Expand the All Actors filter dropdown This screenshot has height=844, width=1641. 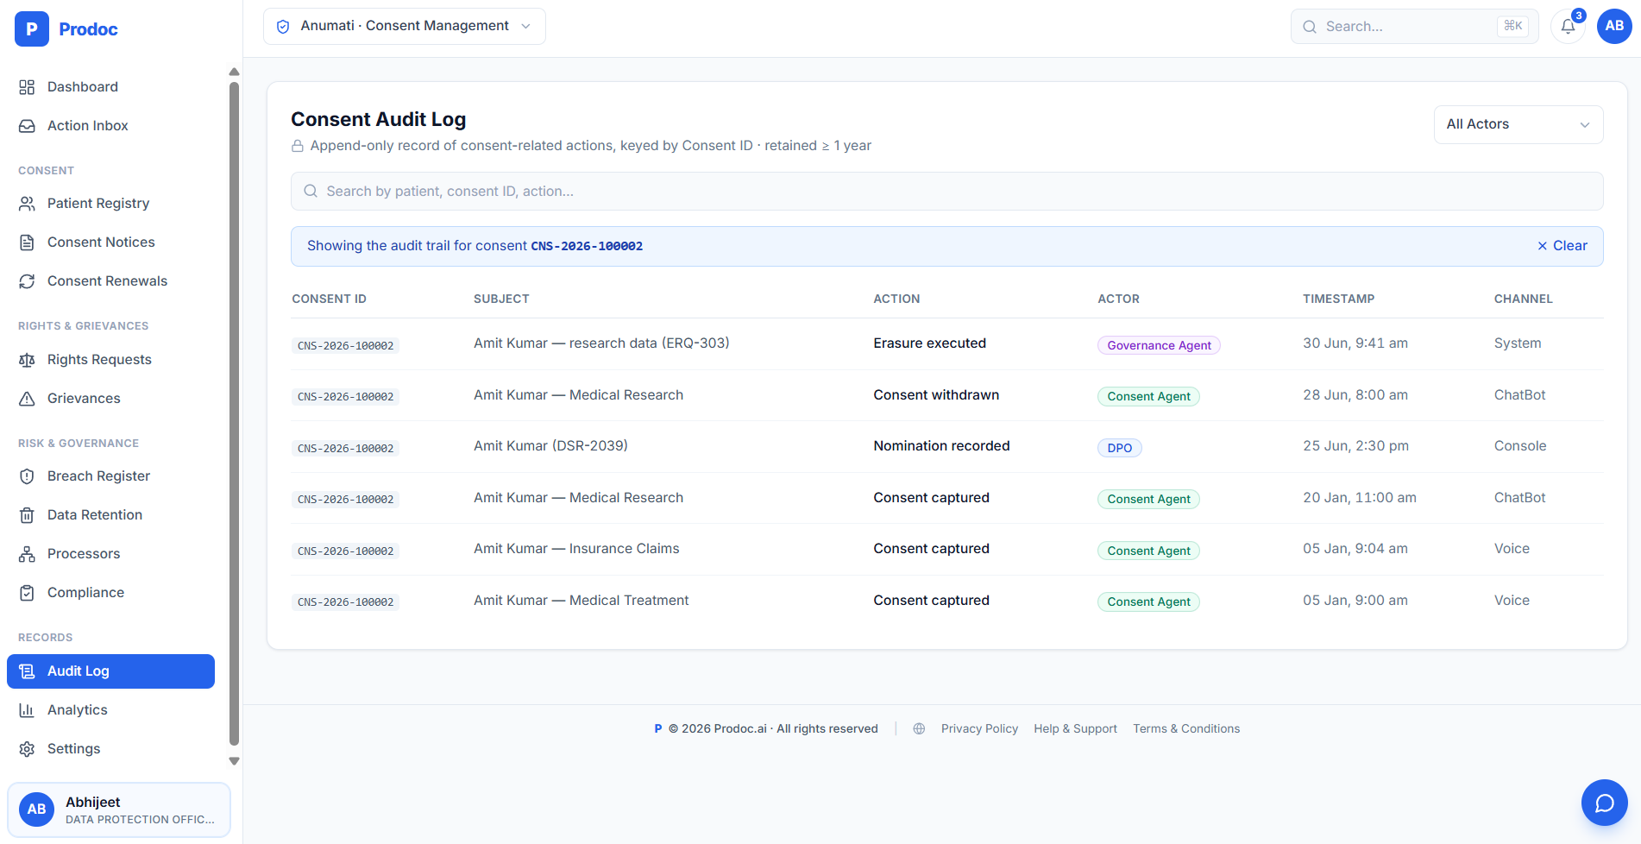point(1518,124)
